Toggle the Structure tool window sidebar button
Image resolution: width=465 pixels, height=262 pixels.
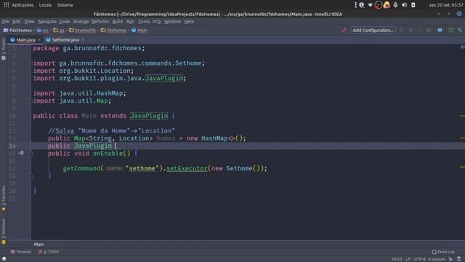pos(4,231)
